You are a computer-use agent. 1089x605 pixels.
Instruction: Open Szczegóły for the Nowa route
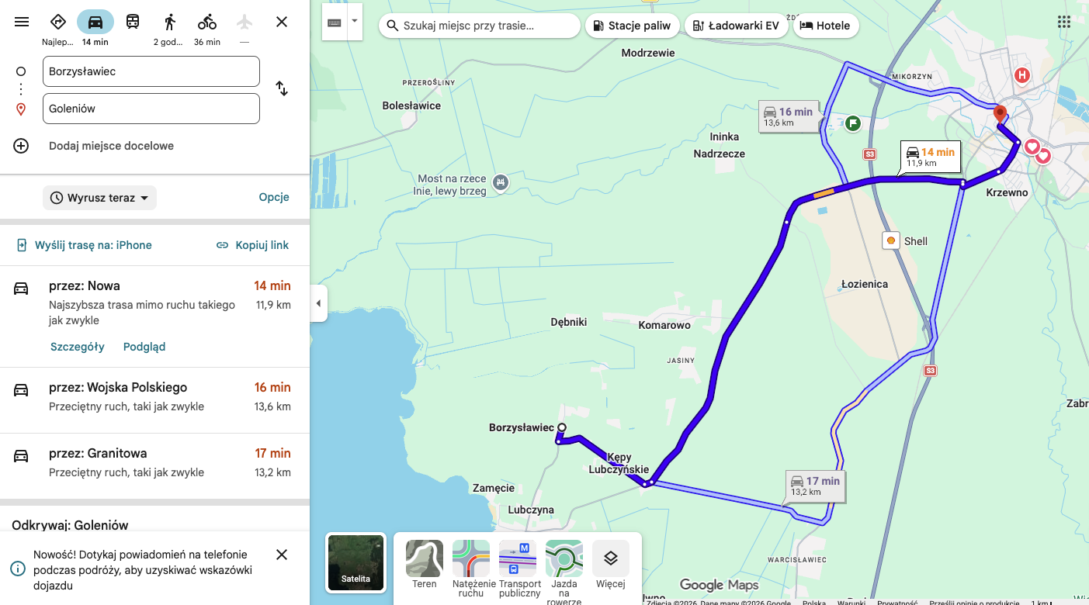(77, 347)
